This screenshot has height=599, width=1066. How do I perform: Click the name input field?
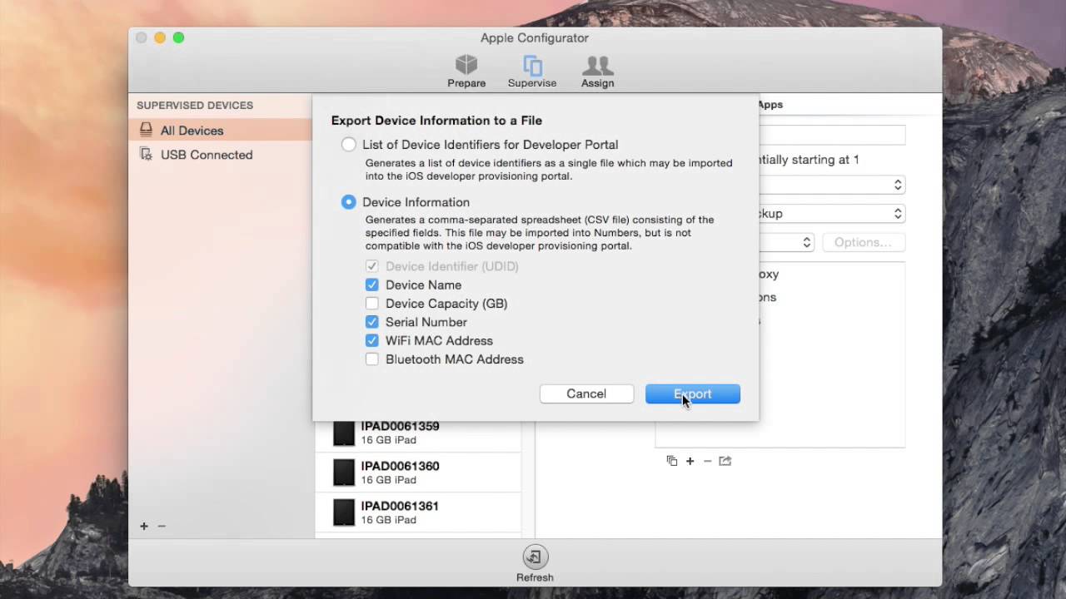[832, 136]
